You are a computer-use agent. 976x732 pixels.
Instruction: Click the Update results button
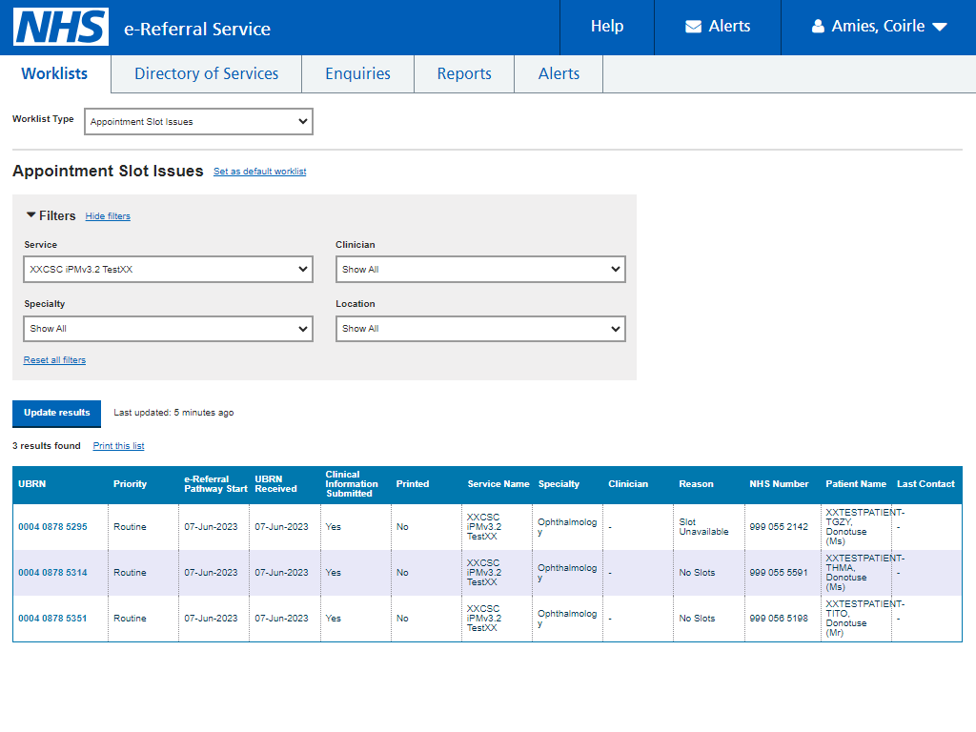(x=56, y=414)
